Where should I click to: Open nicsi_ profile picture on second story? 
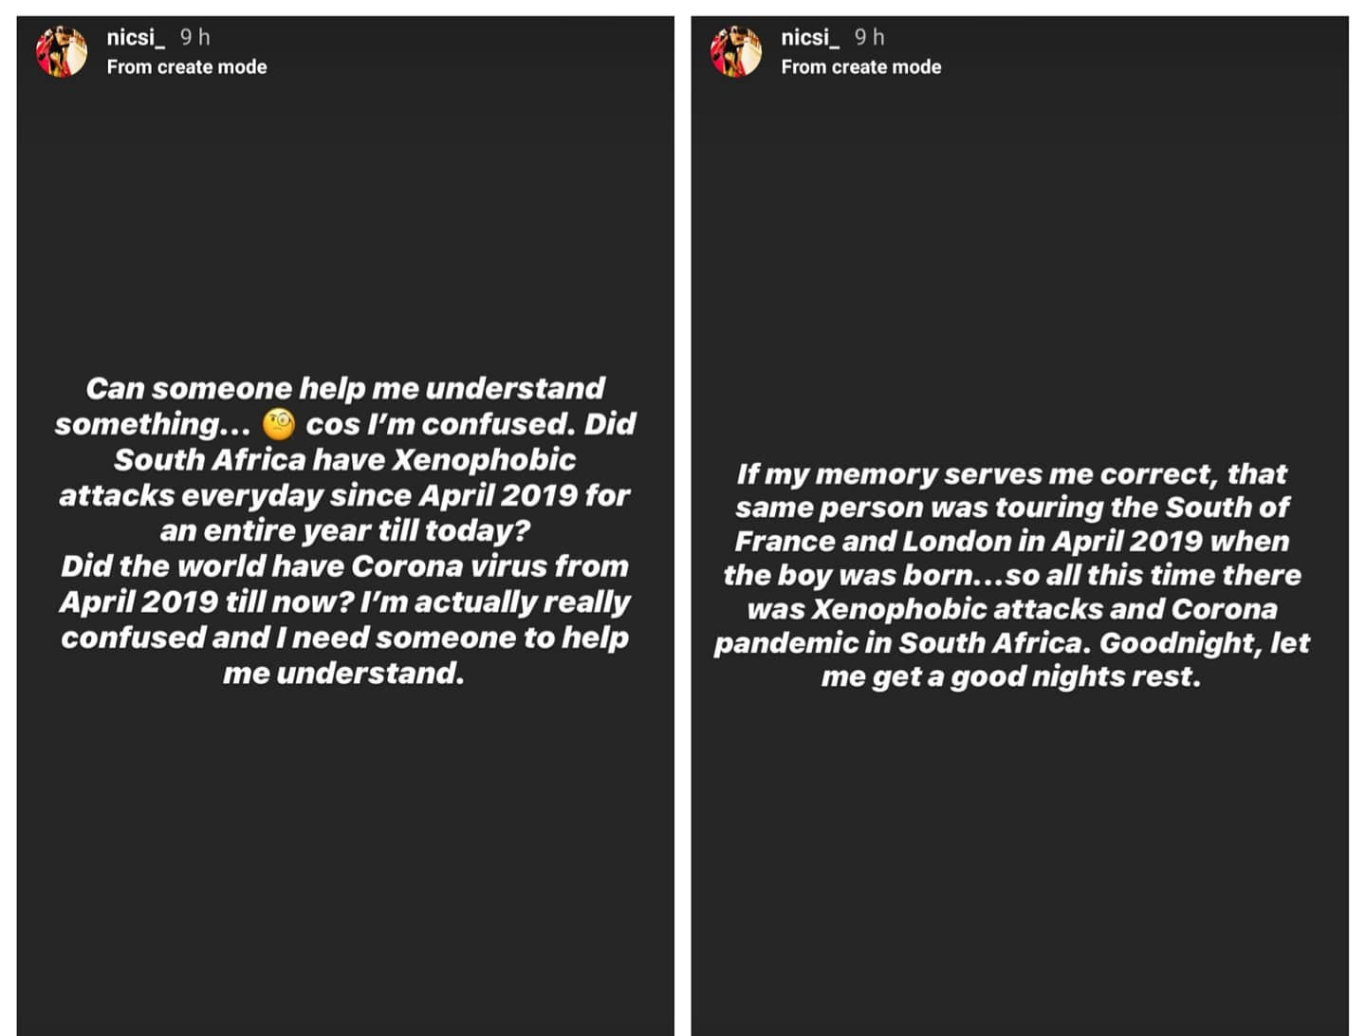736,51
